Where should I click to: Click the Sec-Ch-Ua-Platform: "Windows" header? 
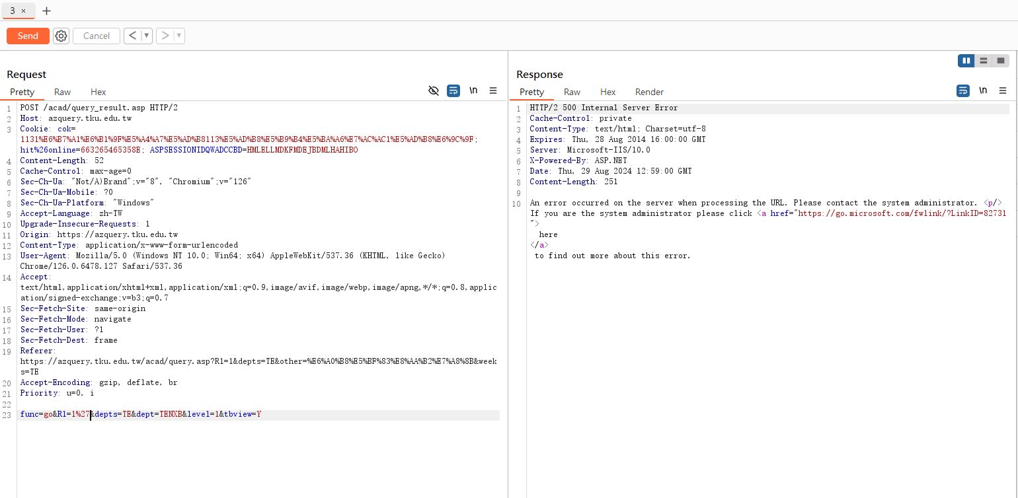87,203
